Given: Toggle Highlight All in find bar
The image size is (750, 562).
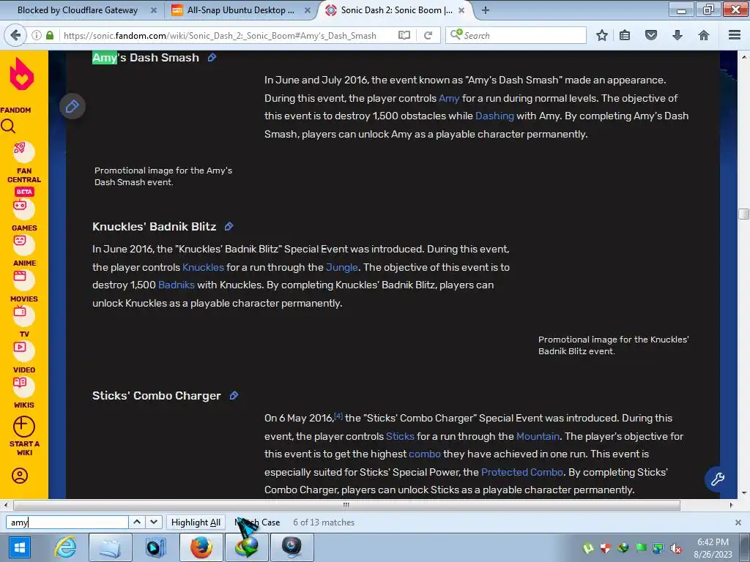Looking at the screenshot, I should (196, 522).
